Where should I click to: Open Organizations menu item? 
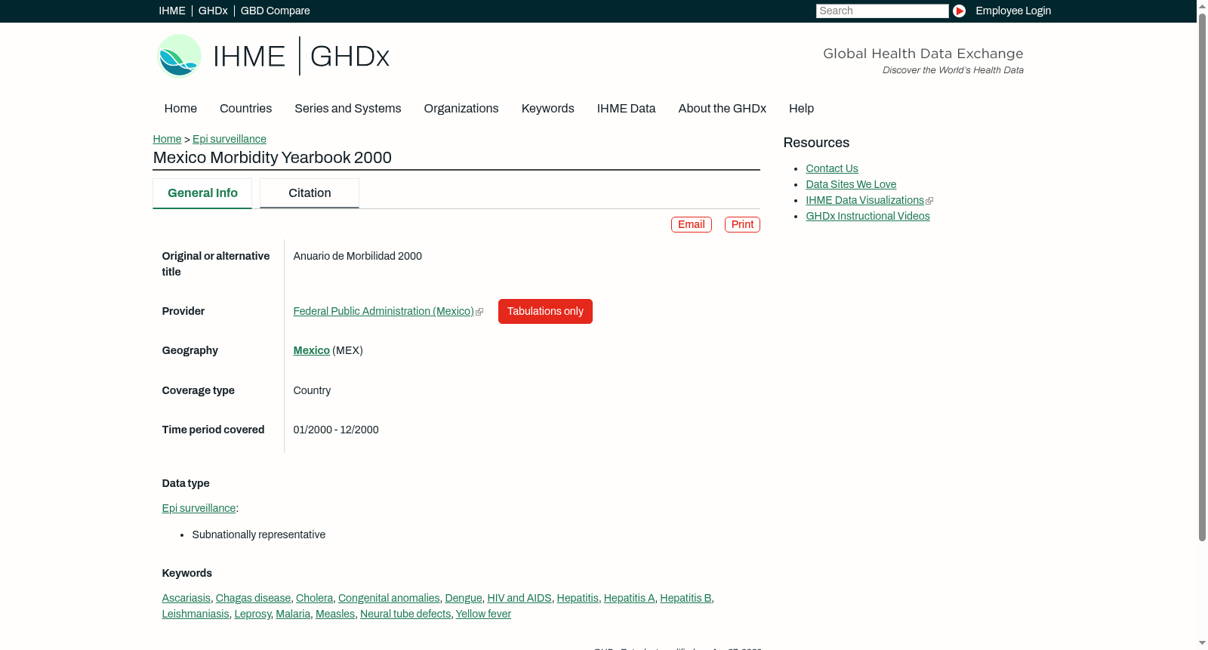click(461, 108)
